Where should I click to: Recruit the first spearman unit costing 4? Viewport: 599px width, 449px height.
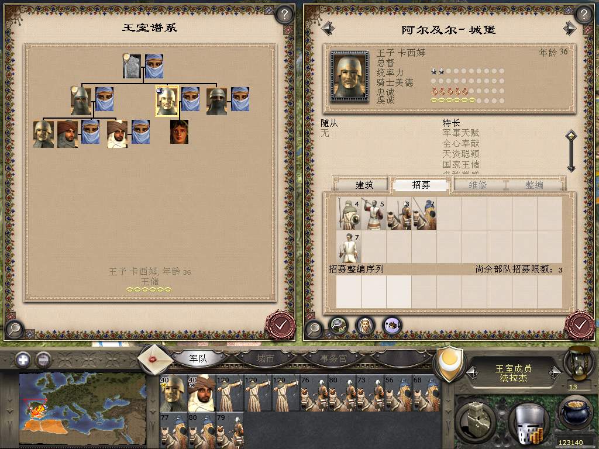coord(349,214)
